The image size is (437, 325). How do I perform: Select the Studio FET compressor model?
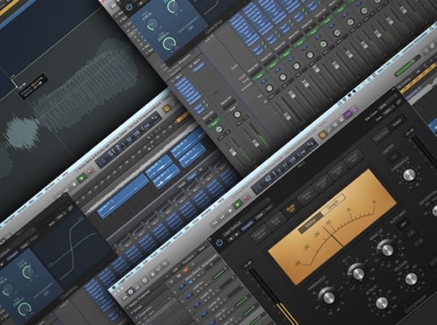(290, 208)
